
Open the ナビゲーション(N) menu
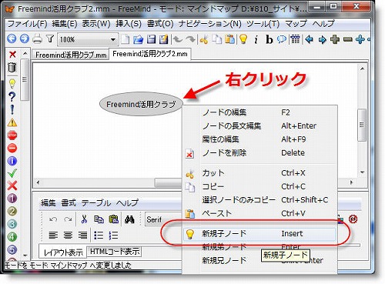[209, 24]
